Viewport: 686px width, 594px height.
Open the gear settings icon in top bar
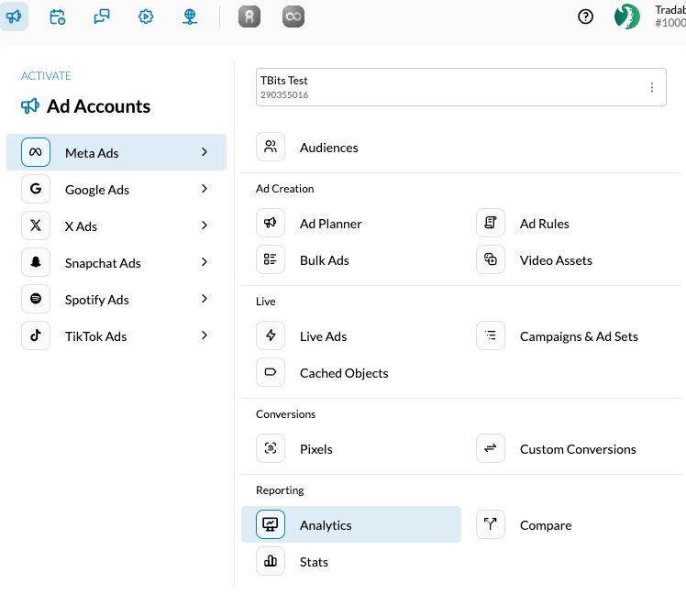pos(146,16)
